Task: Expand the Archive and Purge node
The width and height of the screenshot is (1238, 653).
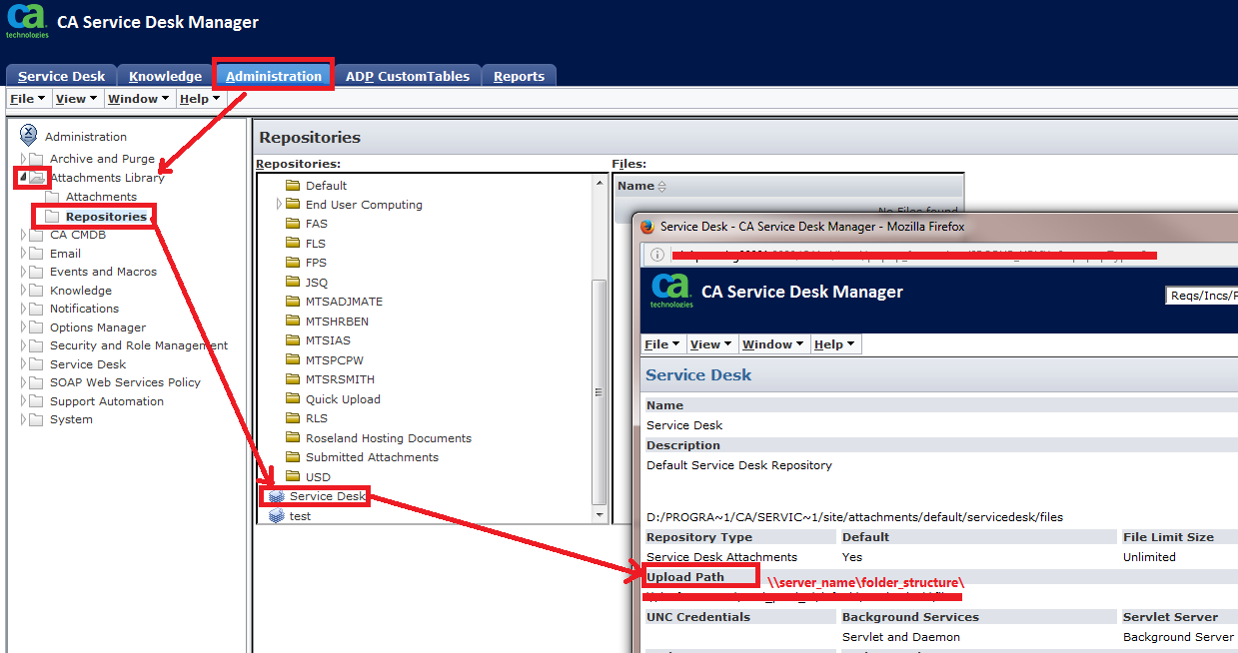Action: click(24, 159)
